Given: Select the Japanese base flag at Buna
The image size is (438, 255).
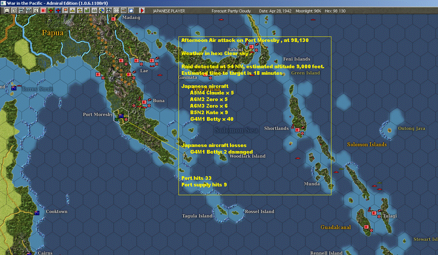Looking at the screenshot, I should coord(144,103).
